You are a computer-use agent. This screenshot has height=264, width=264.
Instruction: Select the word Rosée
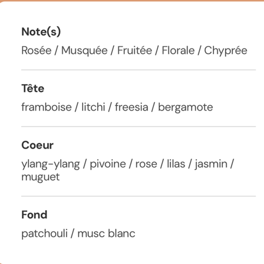36,51
